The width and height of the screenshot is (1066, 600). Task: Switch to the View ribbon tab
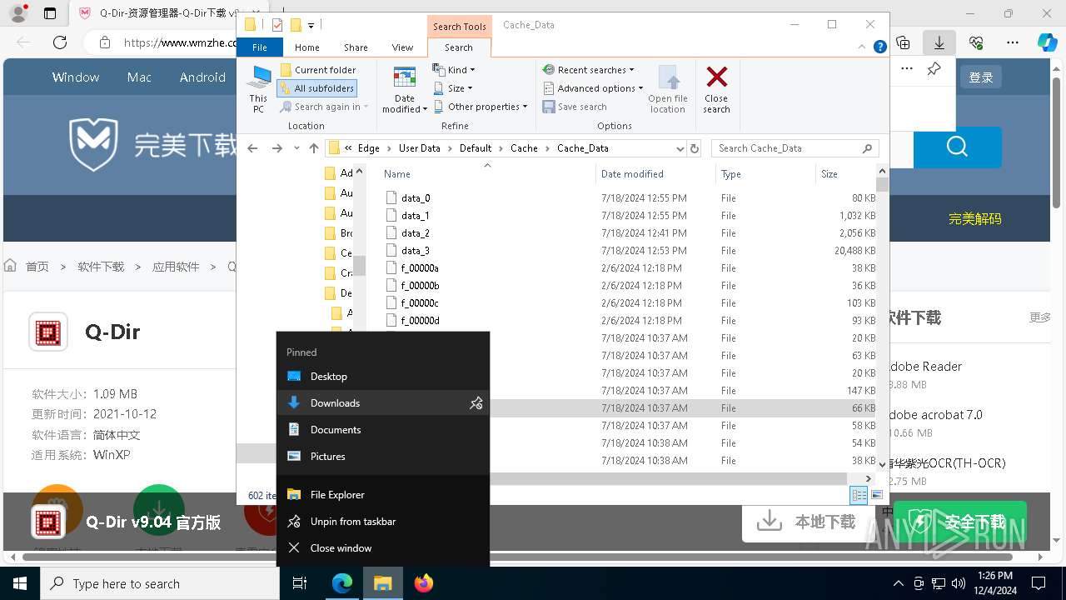(402, 47)
